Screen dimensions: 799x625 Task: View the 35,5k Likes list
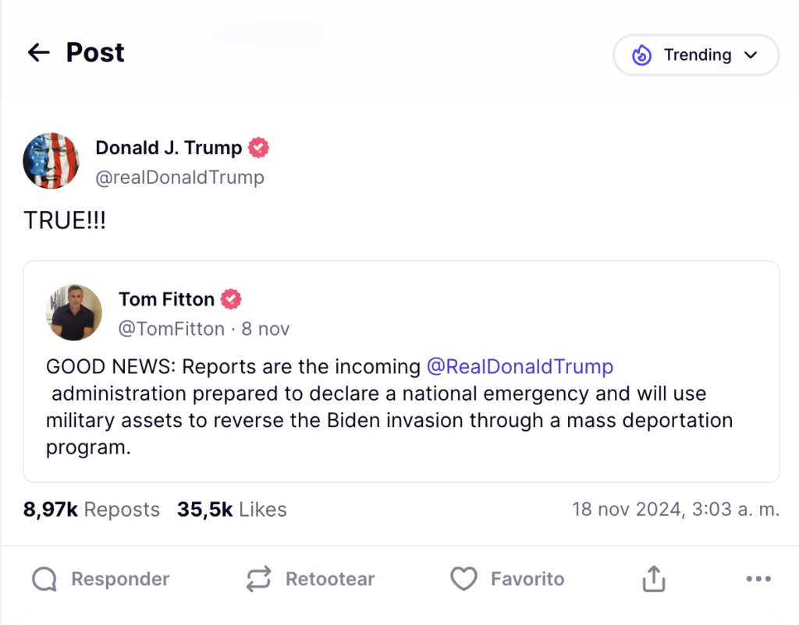pyautogui.click(x=232, y=510)
